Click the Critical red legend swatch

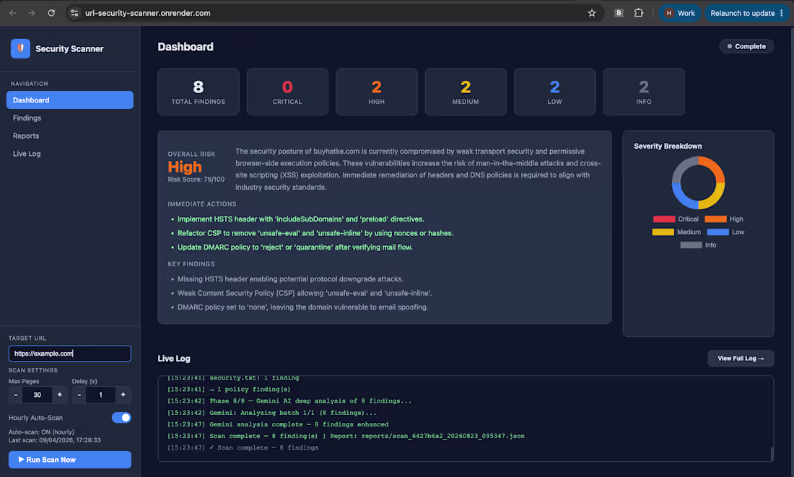(x=664, y=219)
